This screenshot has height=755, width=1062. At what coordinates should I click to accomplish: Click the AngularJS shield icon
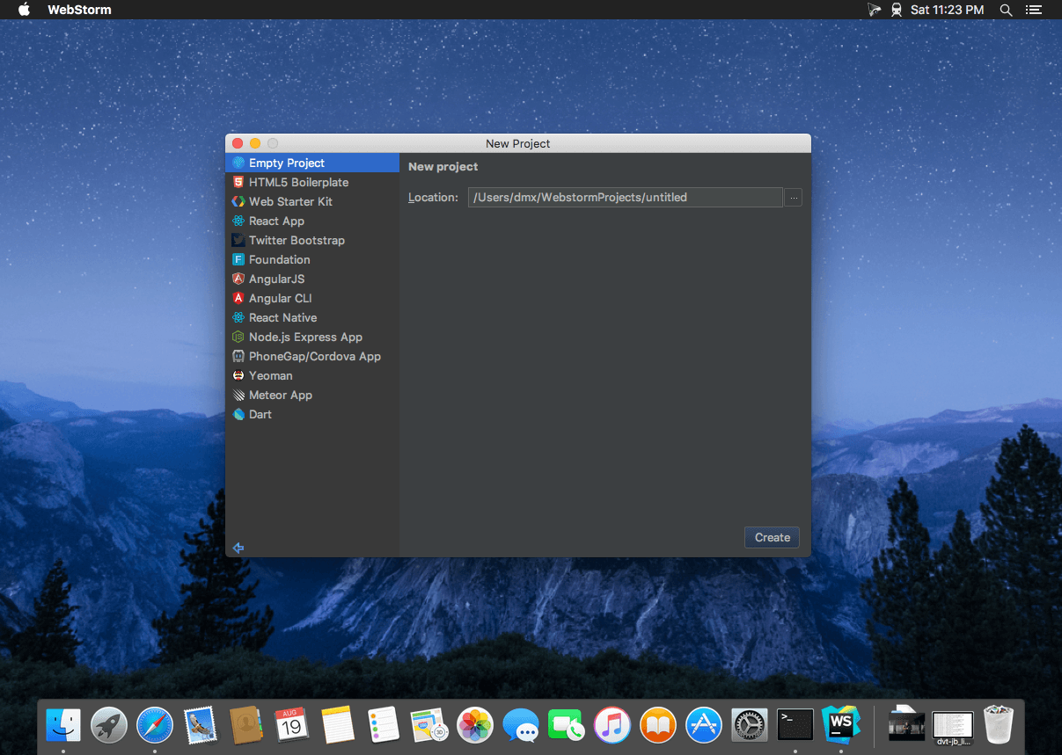click(x=238, y=279)
